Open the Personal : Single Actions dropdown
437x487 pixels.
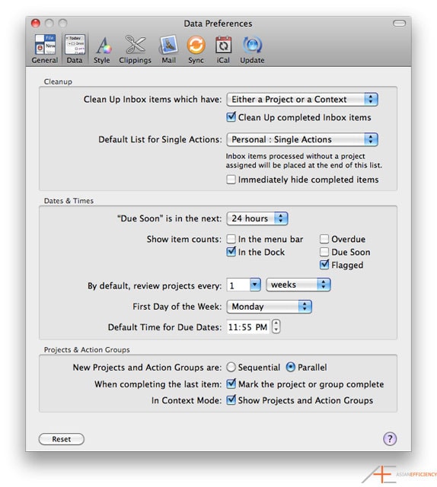tap(302, 139)
